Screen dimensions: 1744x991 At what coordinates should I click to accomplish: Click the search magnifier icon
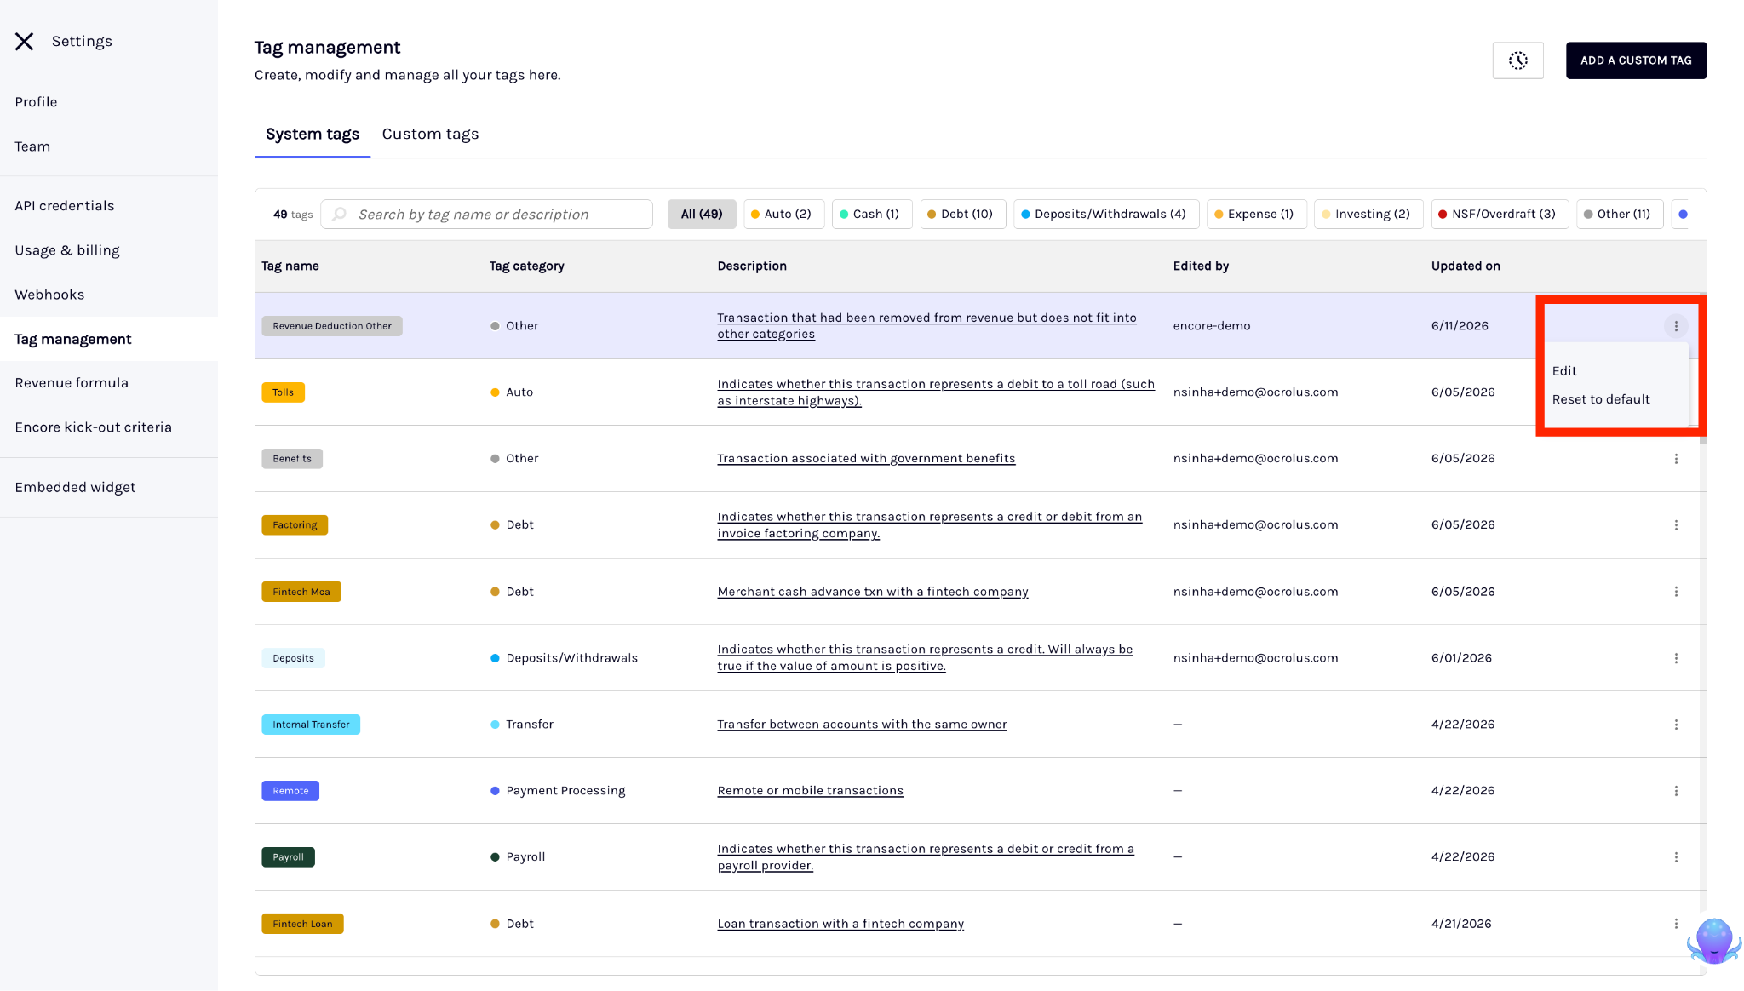pos(340,214)
